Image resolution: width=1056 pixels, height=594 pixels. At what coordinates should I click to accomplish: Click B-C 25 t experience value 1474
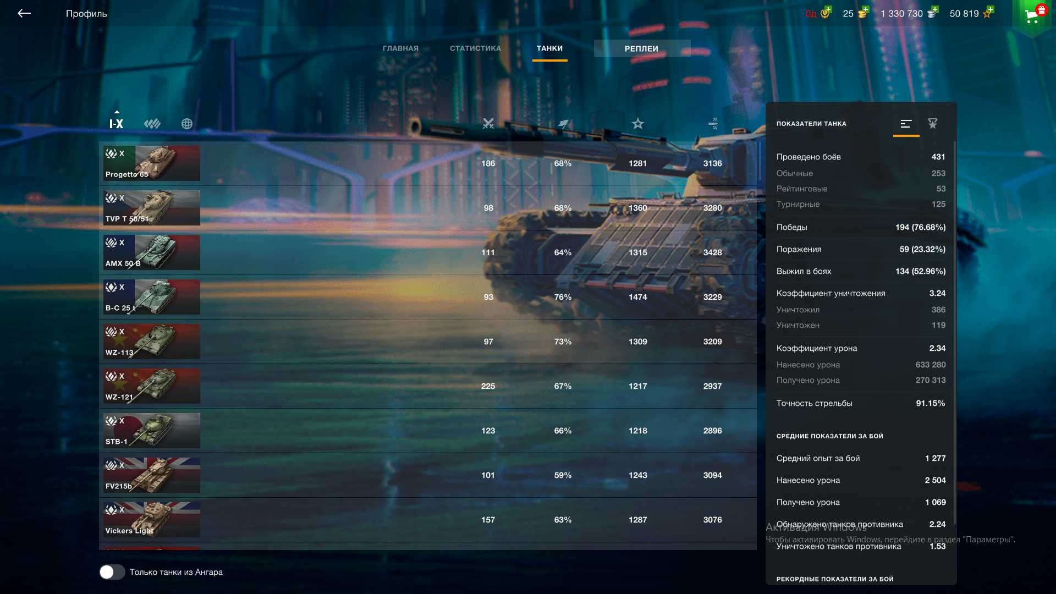637,297
